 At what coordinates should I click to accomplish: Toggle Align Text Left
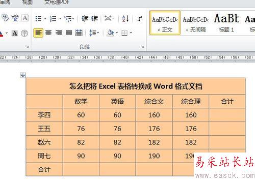click(38, 33)
